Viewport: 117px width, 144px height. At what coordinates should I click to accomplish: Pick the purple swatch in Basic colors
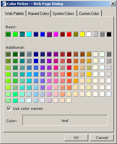(49, 34)
